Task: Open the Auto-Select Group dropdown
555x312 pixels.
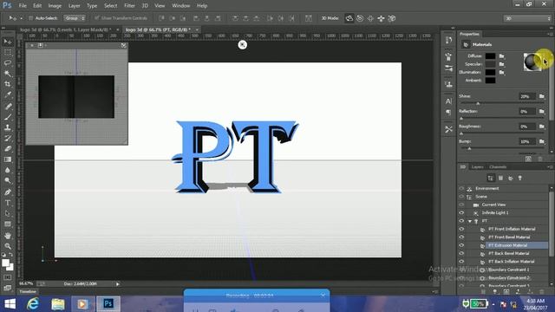Action: (x=75, y=18)
